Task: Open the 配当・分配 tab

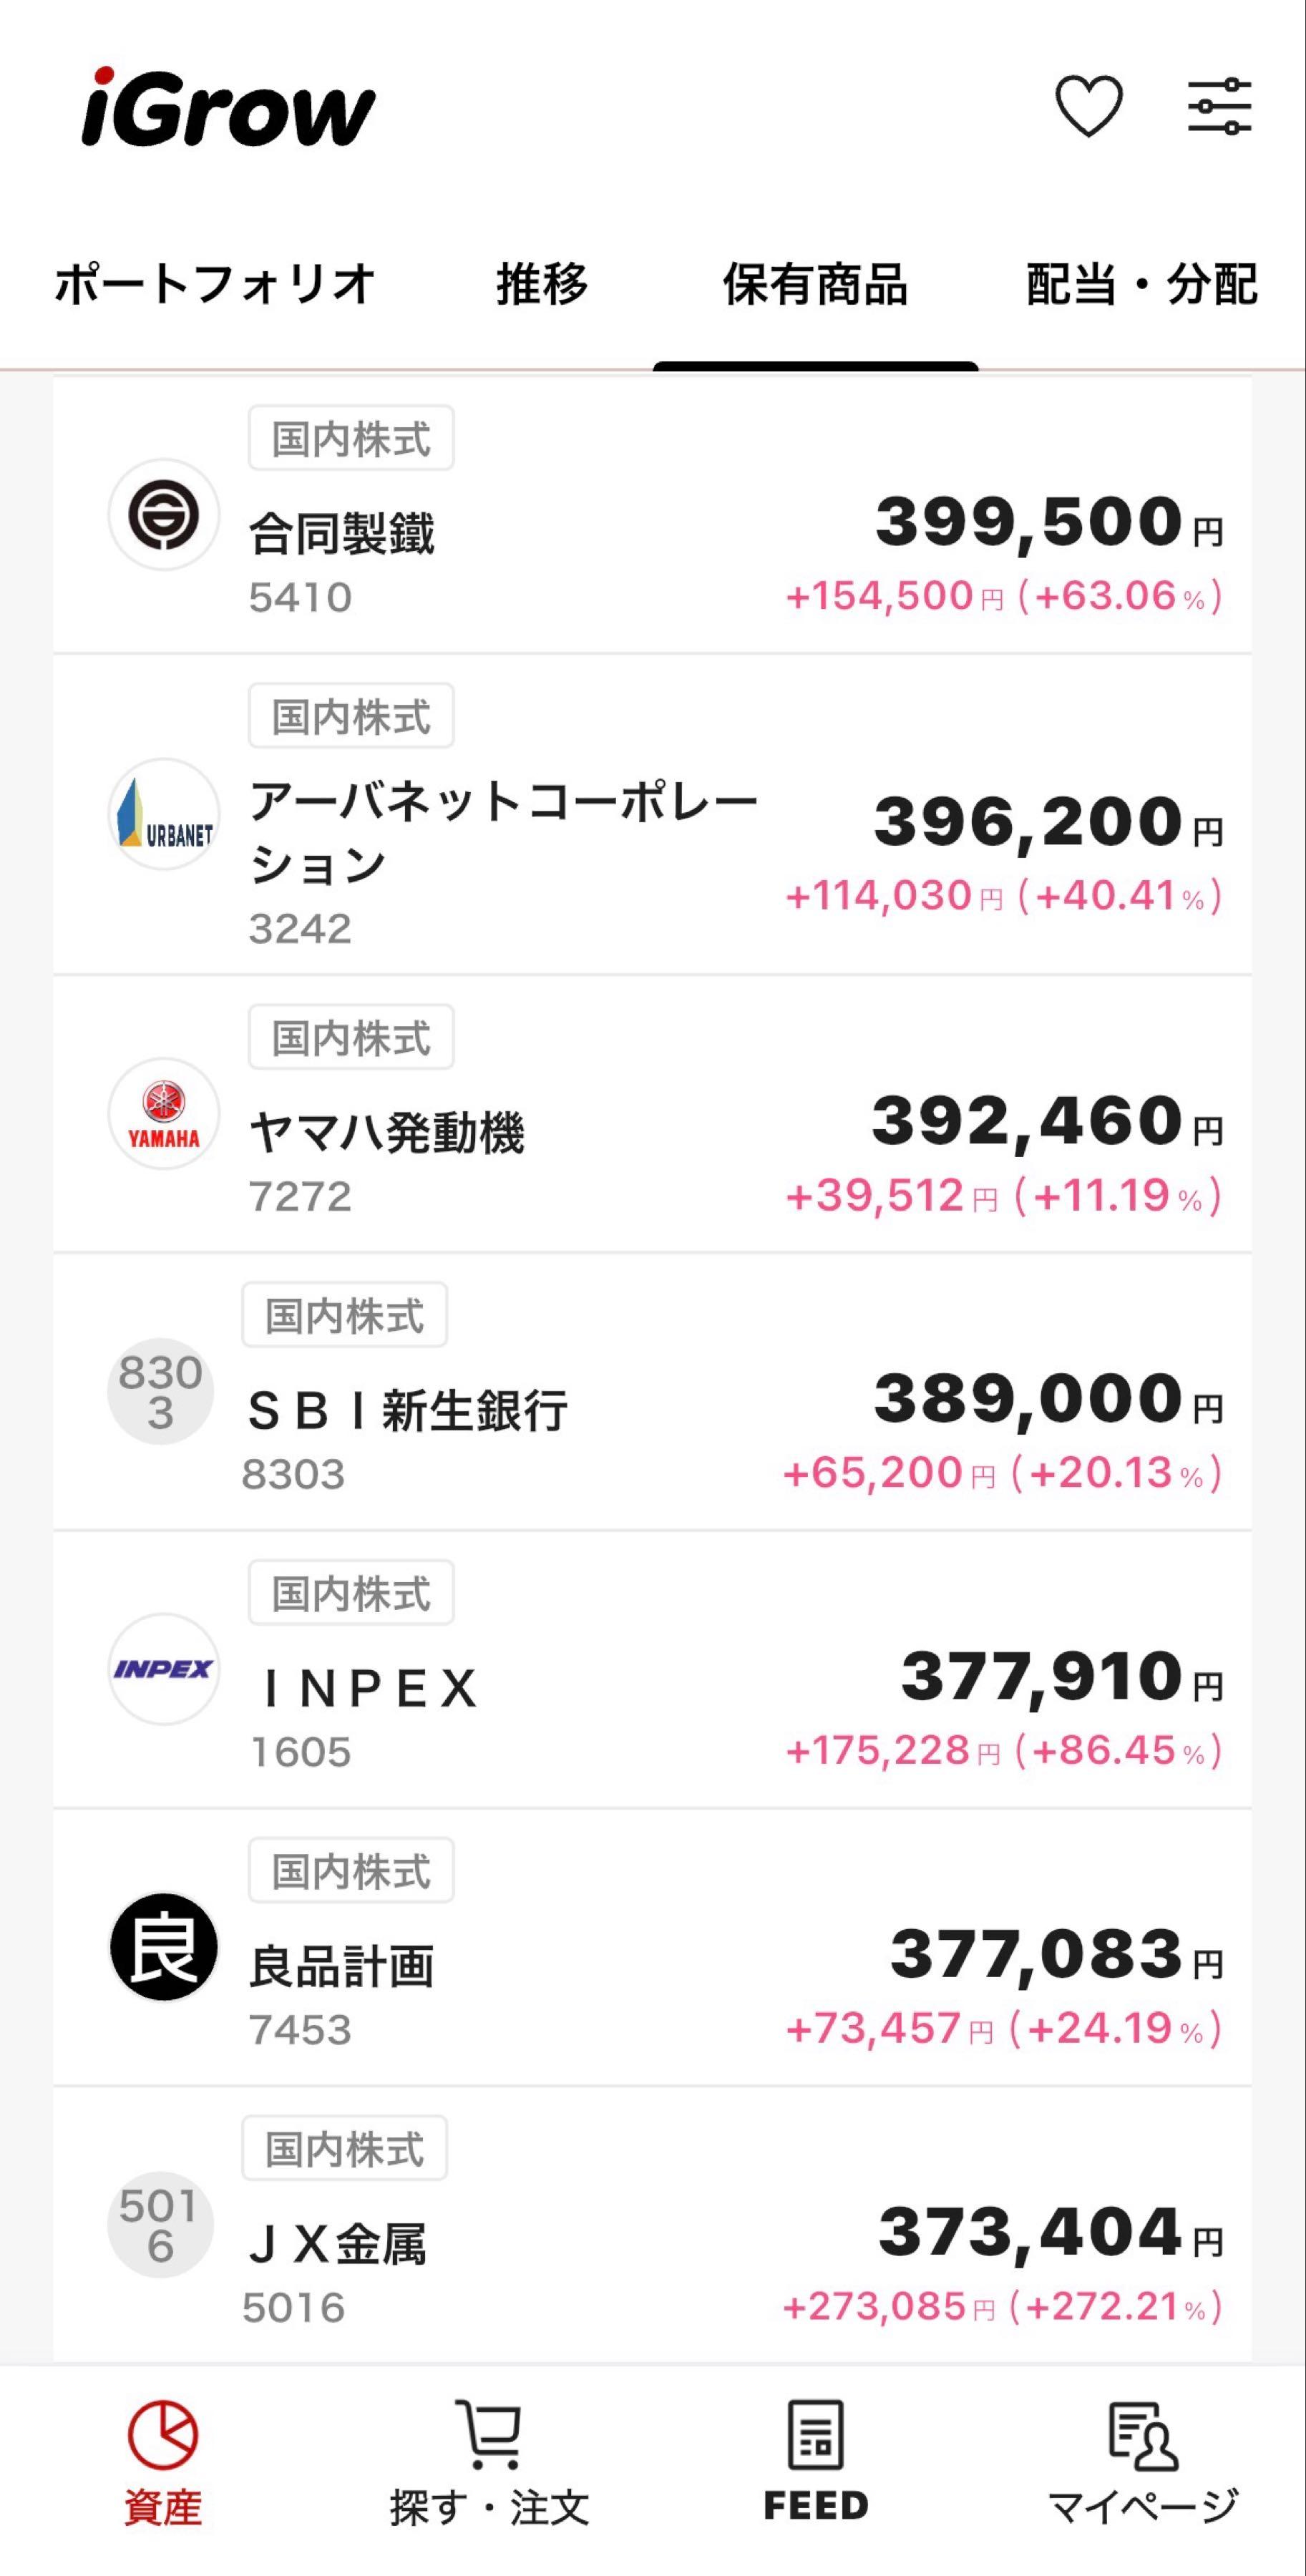Action: [1142, 284]
